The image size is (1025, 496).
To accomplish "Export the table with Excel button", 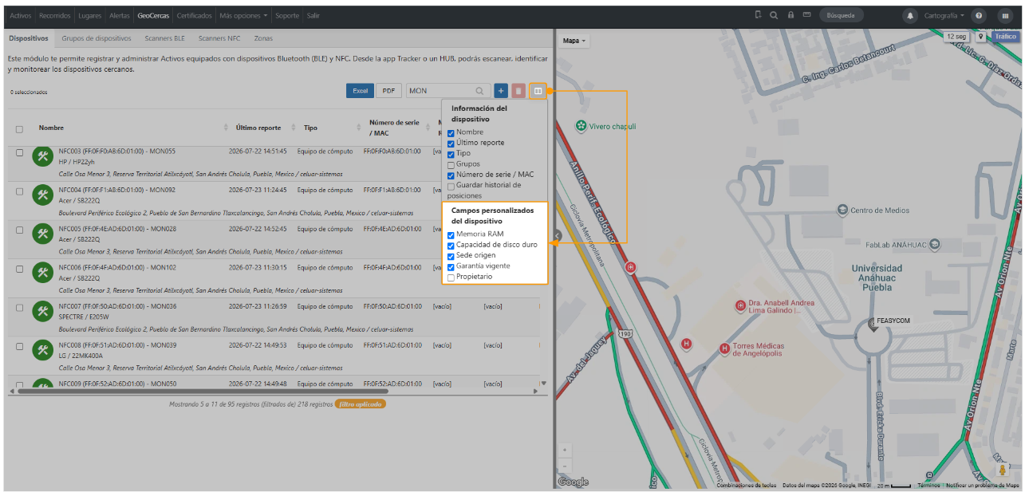I will pos(361,91).
